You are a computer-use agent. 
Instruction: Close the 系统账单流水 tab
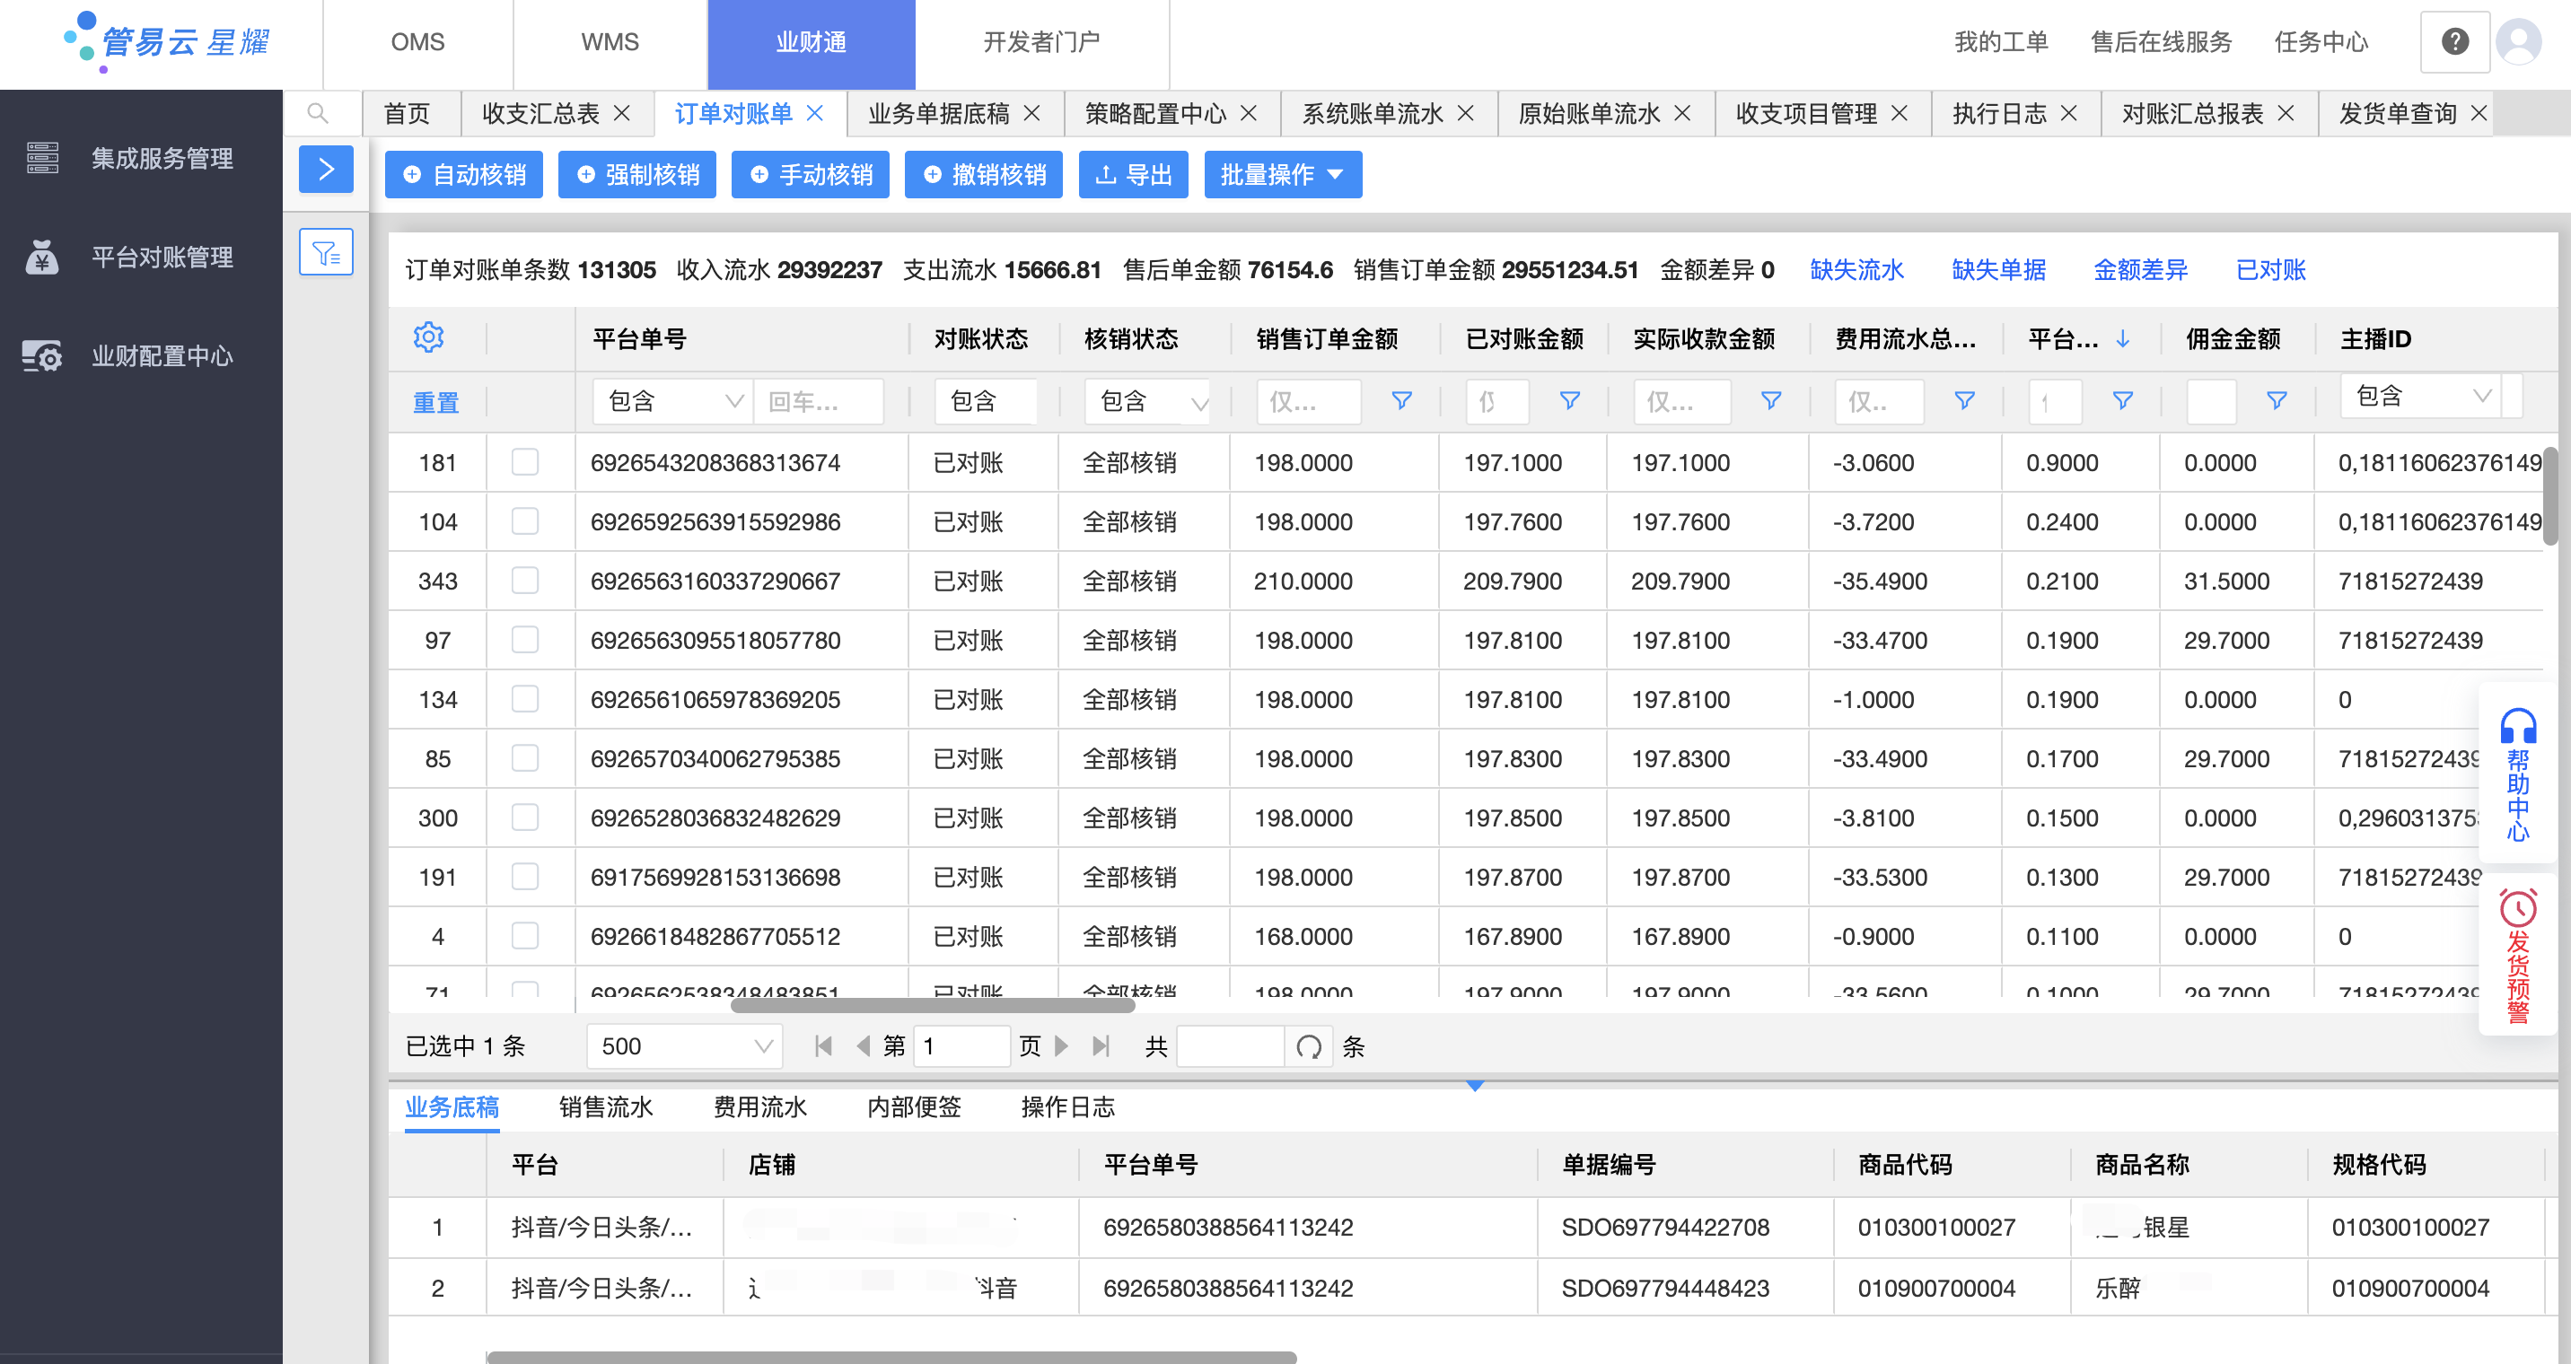click(1465, 114)
